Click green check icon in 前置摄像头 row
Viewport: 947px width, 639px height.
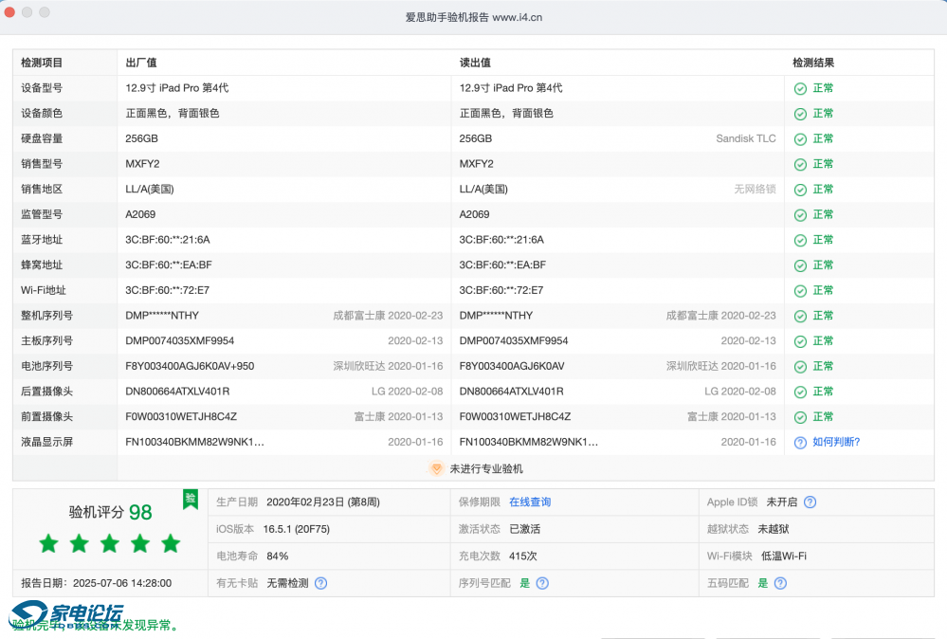point(800,417)
